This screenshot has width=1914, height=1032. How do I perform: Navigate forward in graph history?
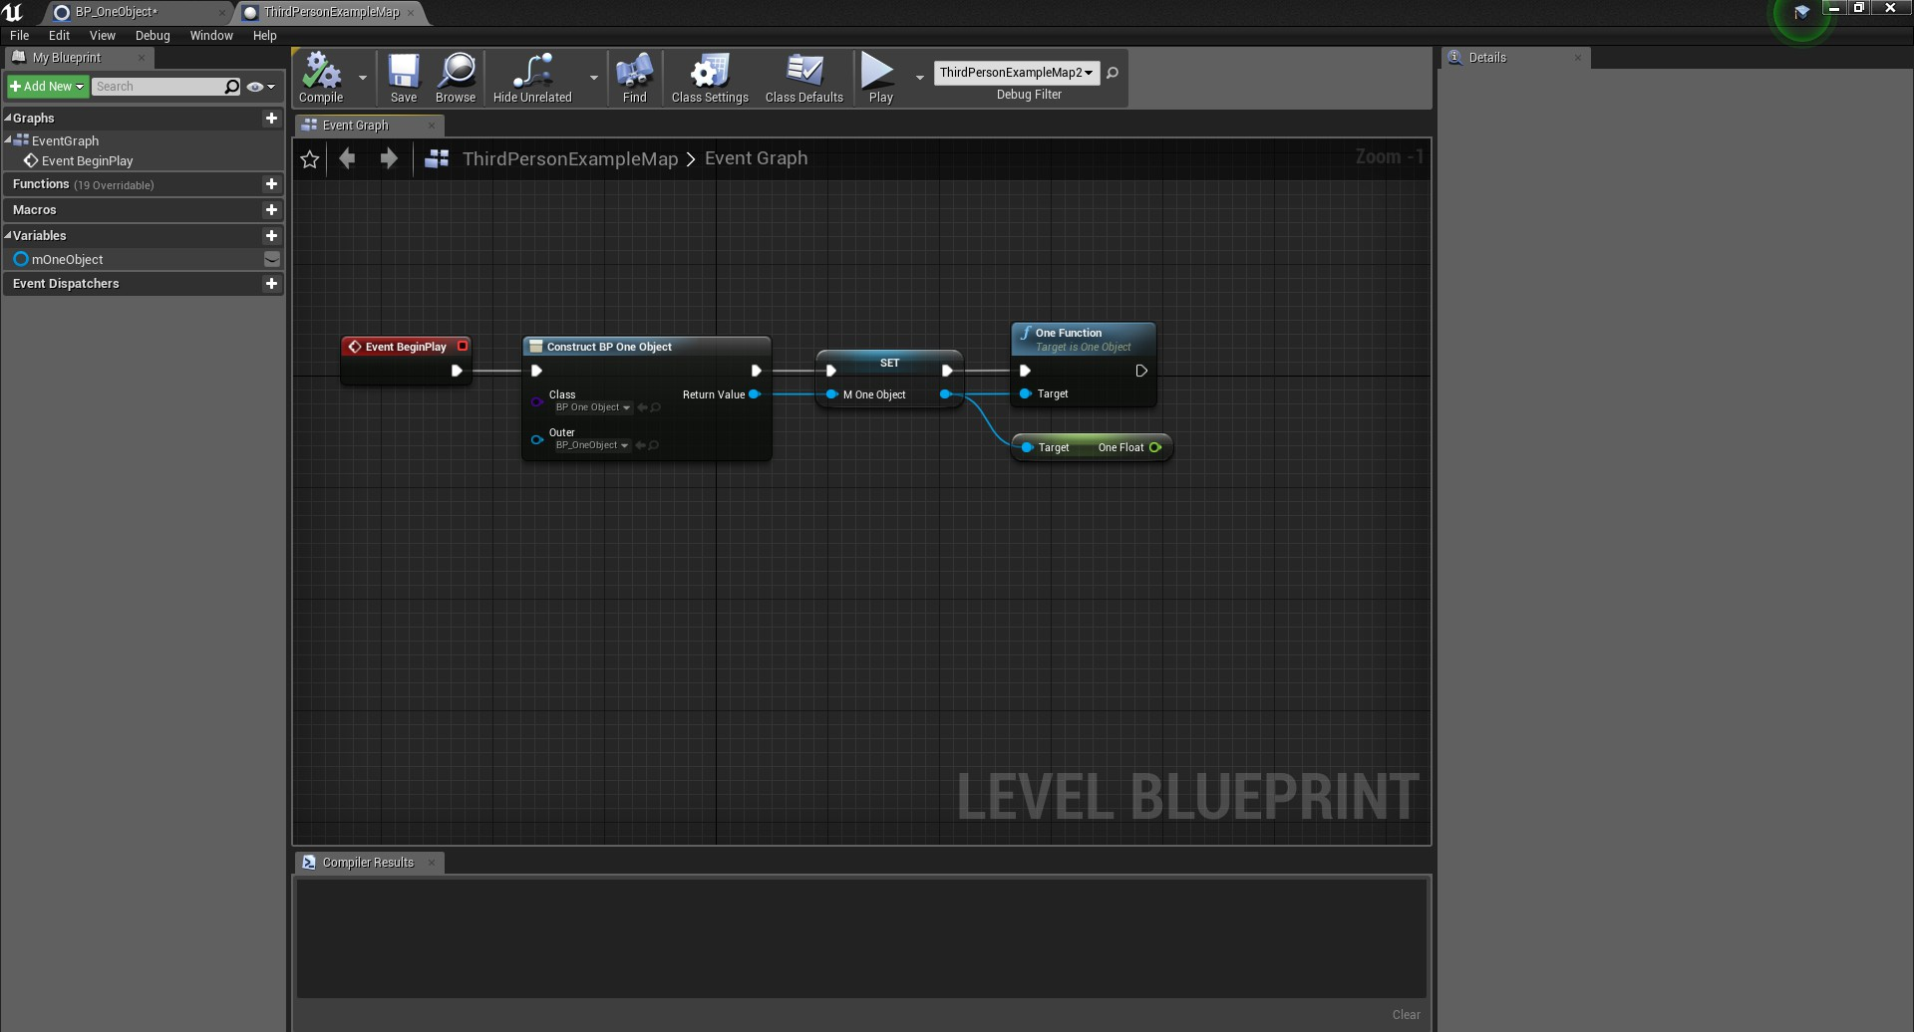(x=389, y=158)
